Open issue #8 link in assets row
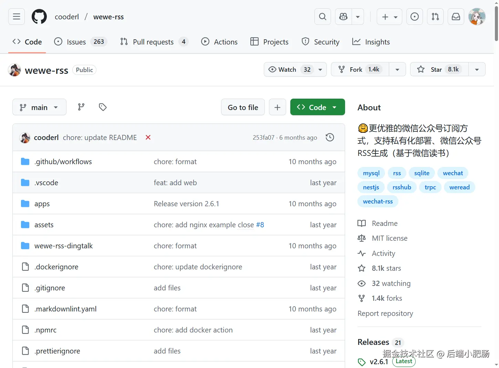499x368 pixels. (260, 225)
